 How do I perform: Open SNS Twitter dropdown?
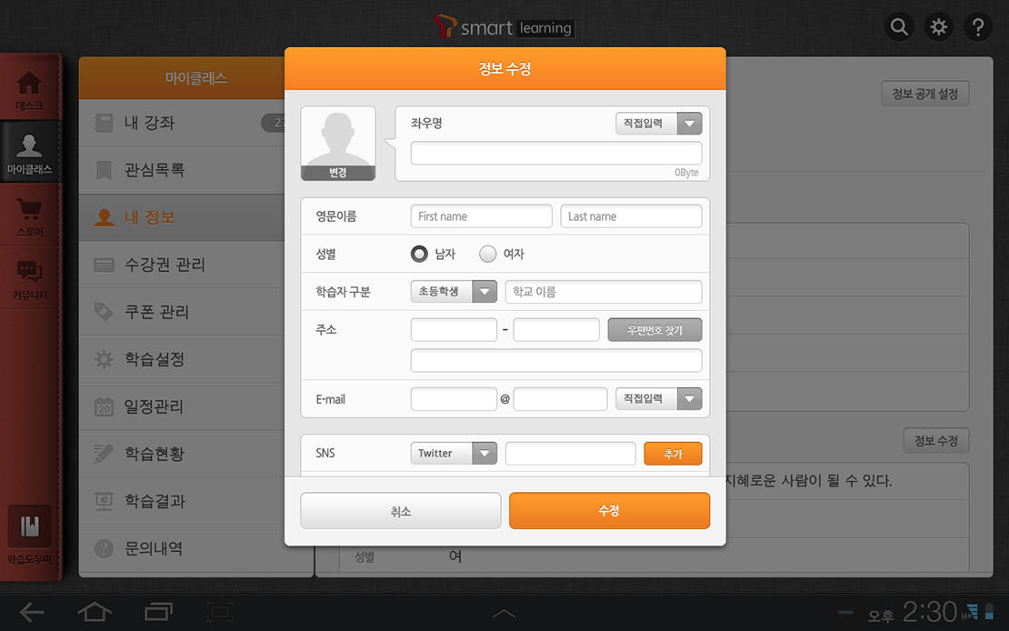coord(454,454)
